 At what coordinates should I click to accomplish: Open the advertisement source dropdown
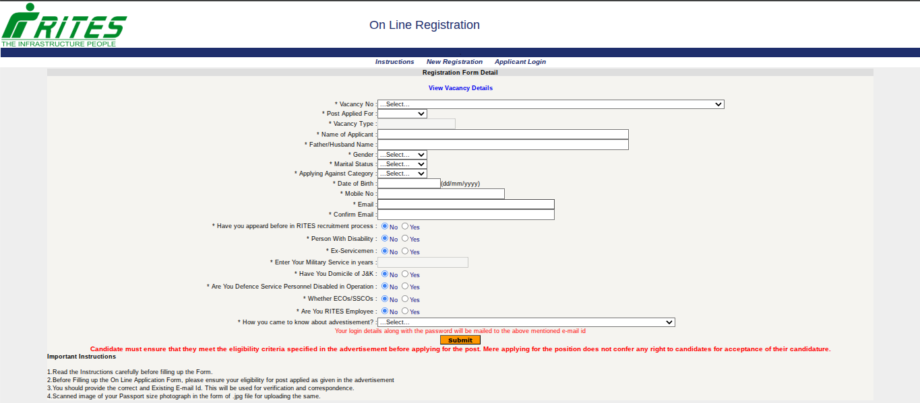click(526, 322)
